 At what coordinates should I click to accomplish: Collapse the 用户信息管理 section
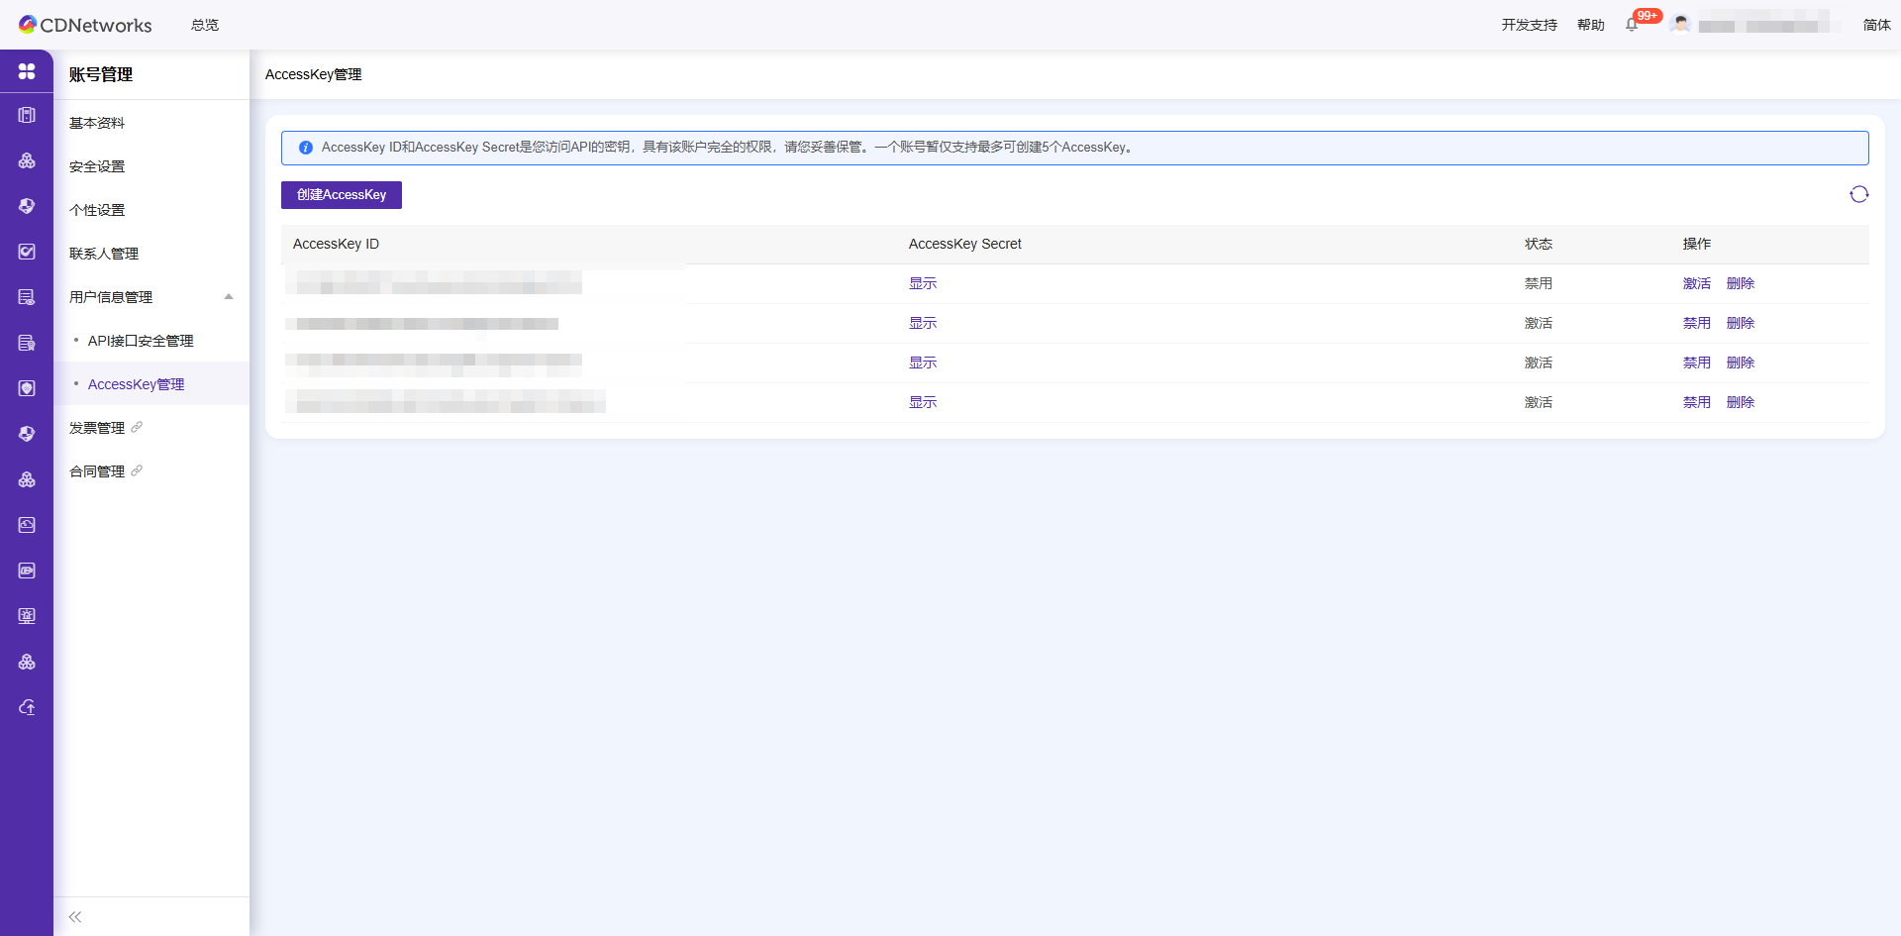pos(229,297)
